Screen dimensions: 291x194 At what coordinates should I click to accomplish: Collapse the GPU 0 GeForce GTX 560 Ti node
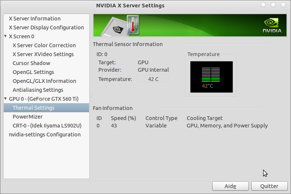(x=6, y=99)
